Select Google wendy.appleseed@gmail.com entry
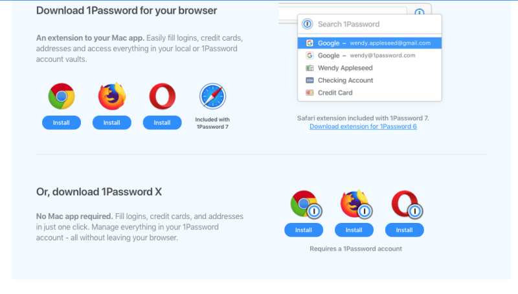518x294 pixels. (x=370, y=43)
